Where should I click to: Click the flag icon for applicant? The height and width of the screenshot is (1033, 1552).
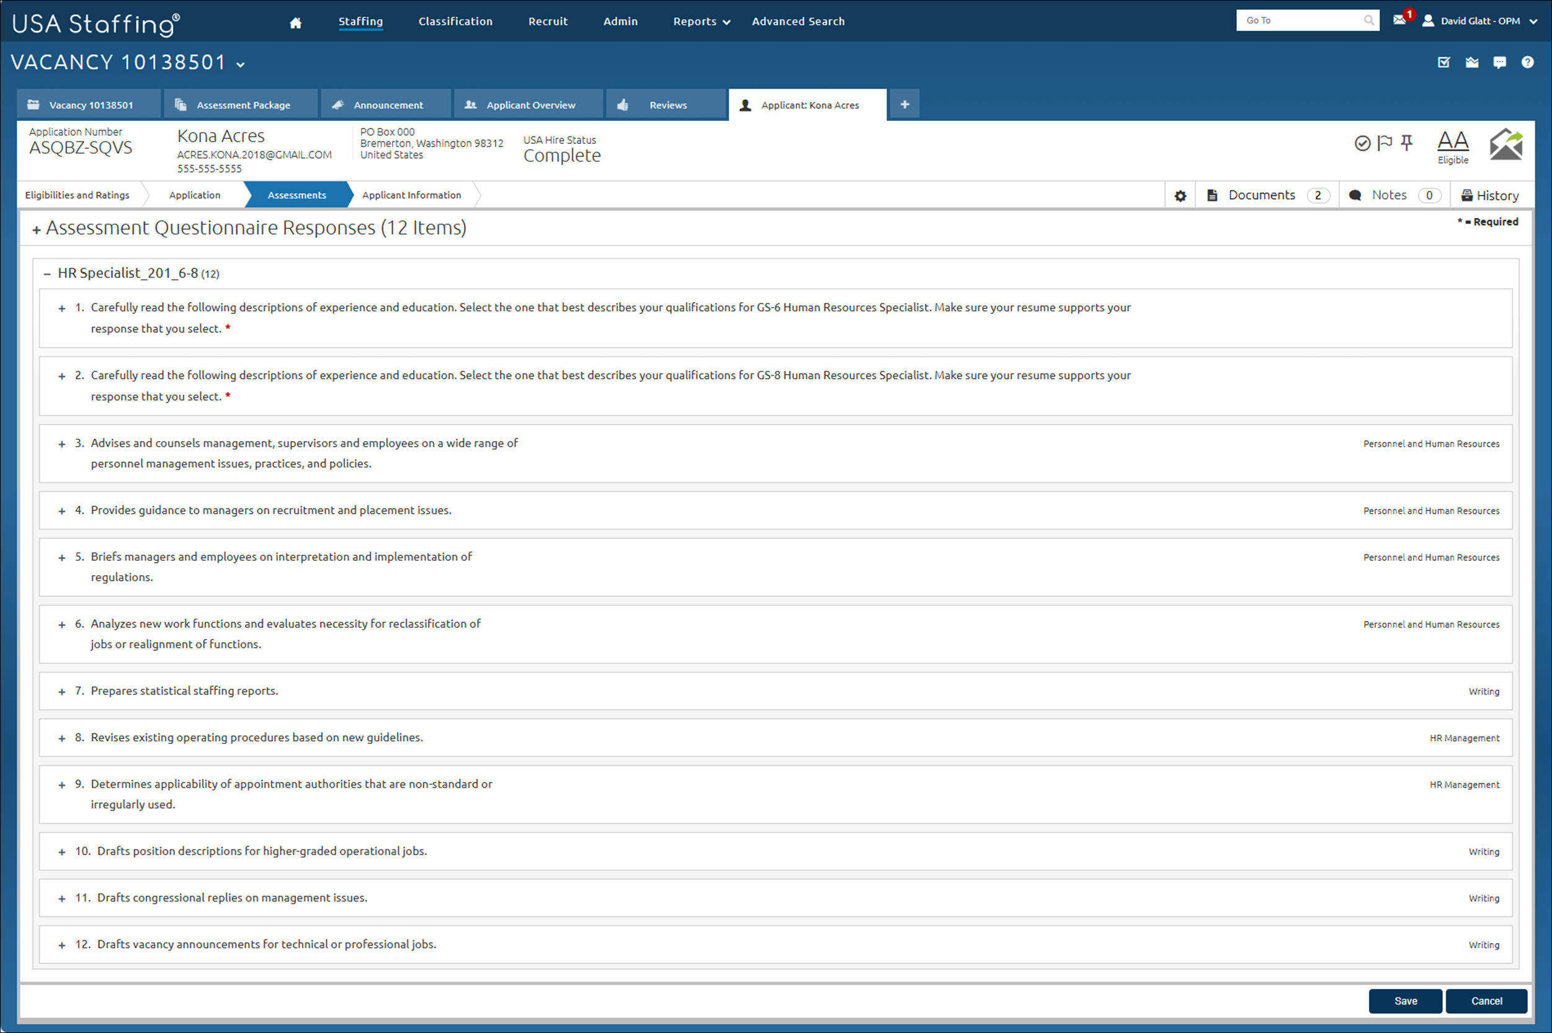(x=1385, y=143)
